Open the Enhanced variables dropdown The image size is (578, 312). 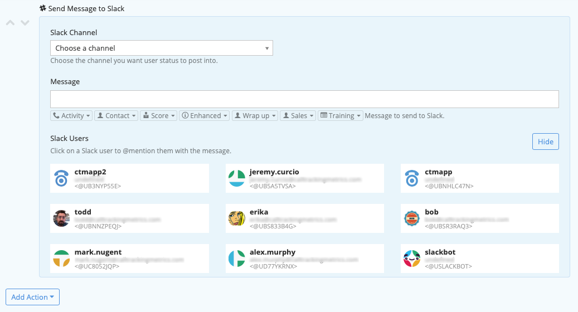pyautogui.click(x=205, y=116)
